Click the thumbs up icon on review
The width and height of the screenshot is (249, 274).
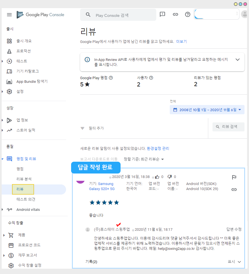[x=157, y=177]
